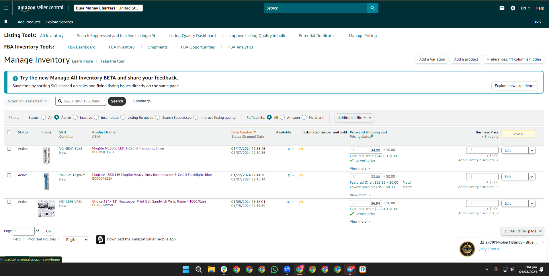The width and height of the screenshot is (549, 276).
Task: Click the Jolly avatar in the notification popup
Action: [x=467, y=249]
